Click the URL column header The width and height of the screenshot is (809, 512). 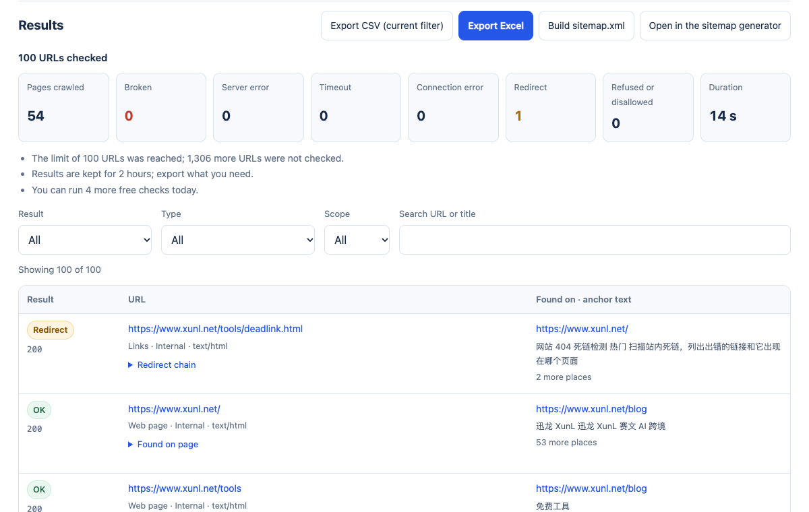[x=137, y=299]
